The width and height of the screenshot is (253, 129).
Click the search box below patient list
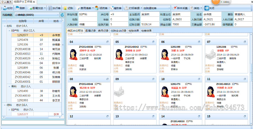[33, 122]
